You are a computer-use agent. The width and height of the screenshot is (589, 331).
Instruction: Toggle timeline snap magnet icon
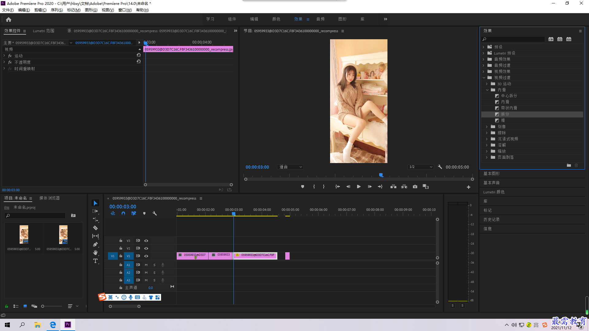point(123,213)
